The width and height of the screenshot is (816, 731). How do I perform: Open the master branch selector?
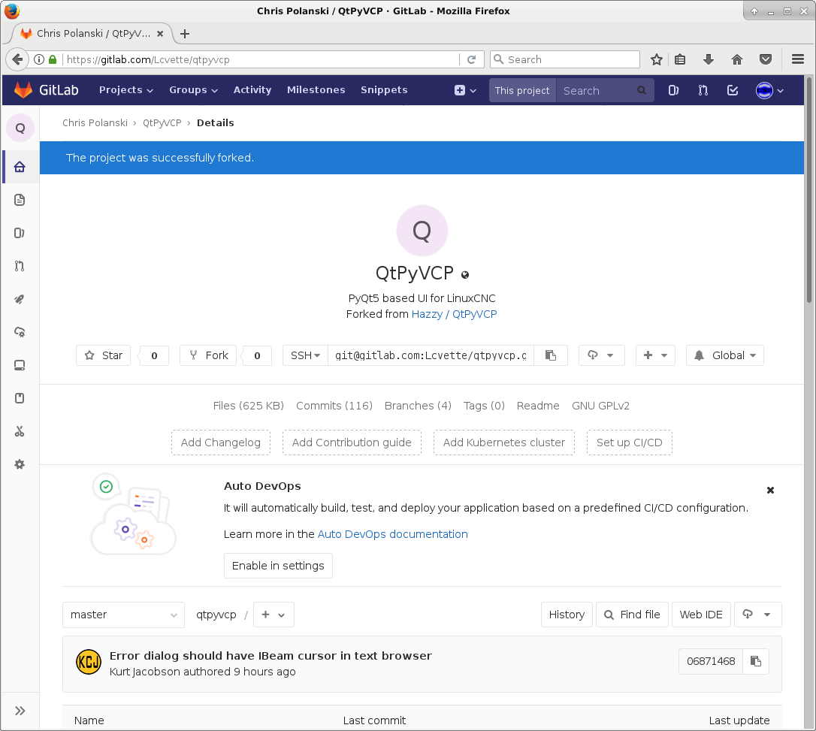coord(123,615)
